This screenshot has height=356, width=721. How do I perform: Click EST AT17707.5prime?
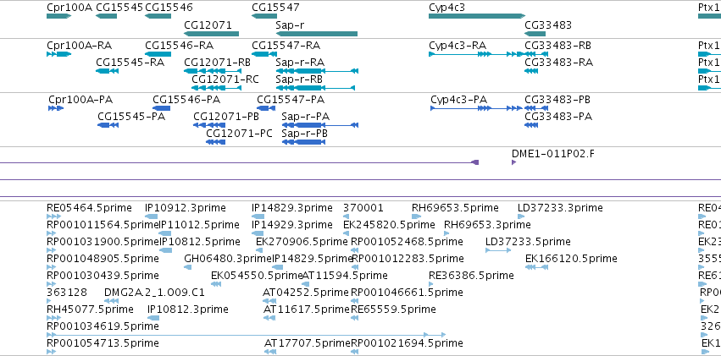pos(271,352)
